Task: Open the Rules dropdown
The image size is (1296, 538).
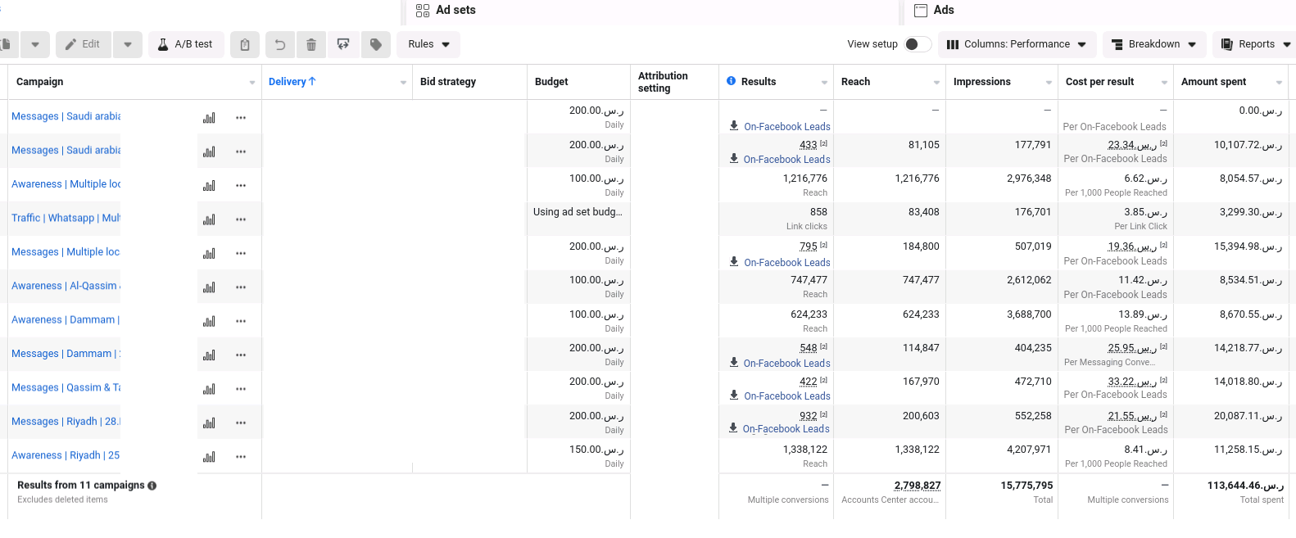Action: coord(428,44)
